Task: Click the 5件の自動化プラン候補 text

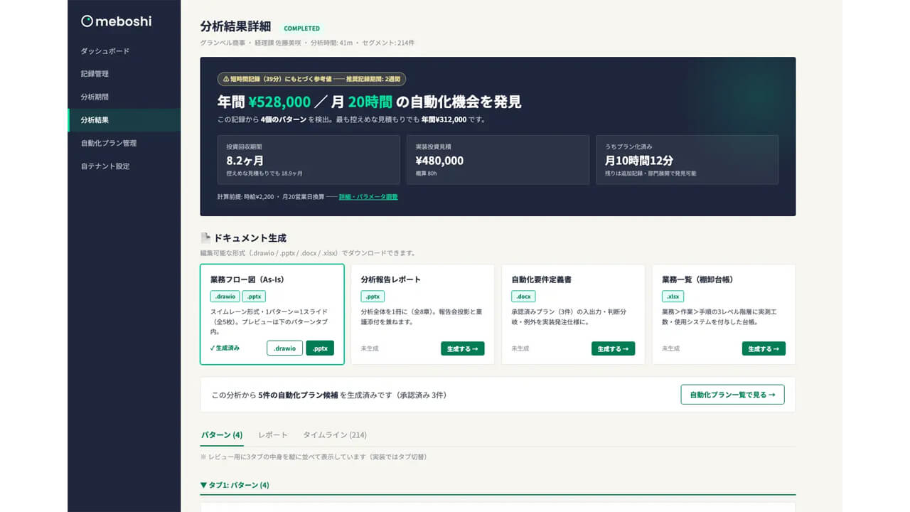Action: point(299,395)
